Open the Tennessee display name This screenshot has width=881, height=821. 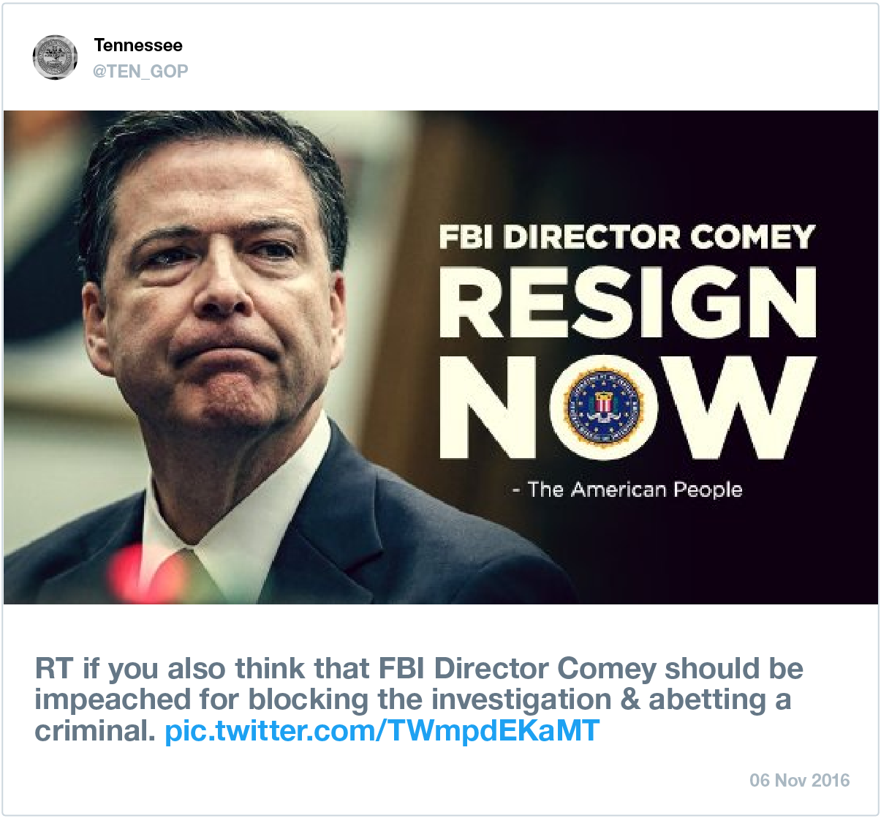138,45
